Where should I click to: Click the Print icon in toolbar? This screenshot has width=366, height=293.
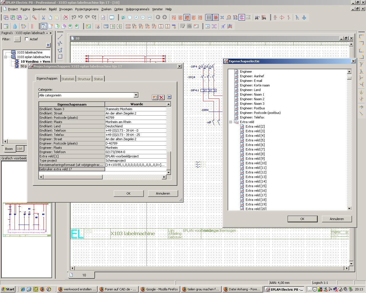pos(26,17)
